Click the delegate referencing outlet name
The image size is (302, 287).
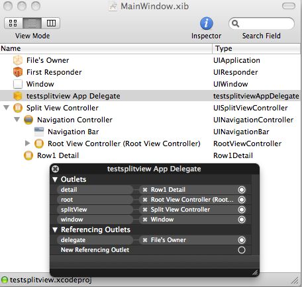(73, 240)
